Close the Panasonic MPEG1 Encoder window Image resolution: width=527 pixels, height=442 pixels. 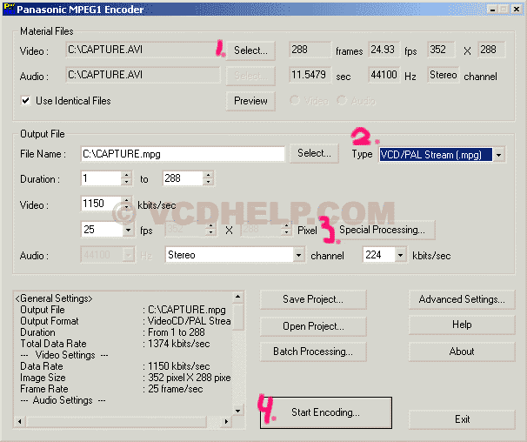pyautogui.click(x=517, y=9)
